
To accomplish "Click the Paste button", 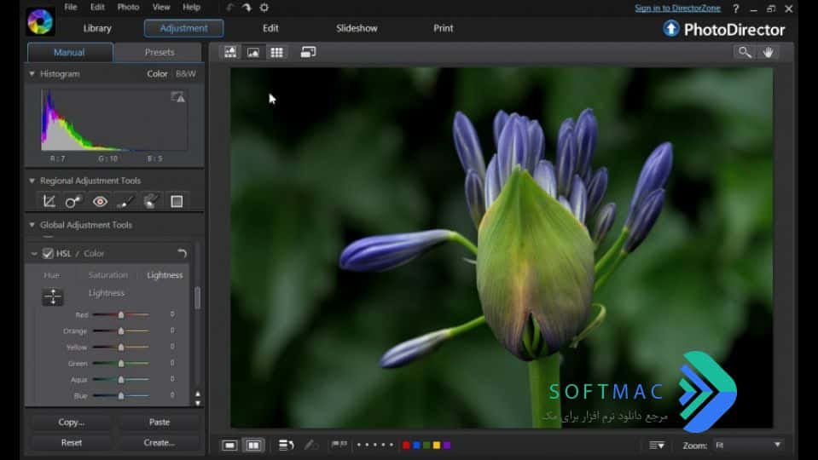I will pos(160,422).
